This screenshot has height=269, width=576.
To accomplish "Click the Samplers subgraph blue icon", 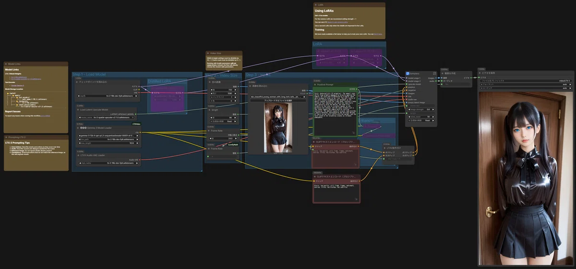I will pos(408,73).
